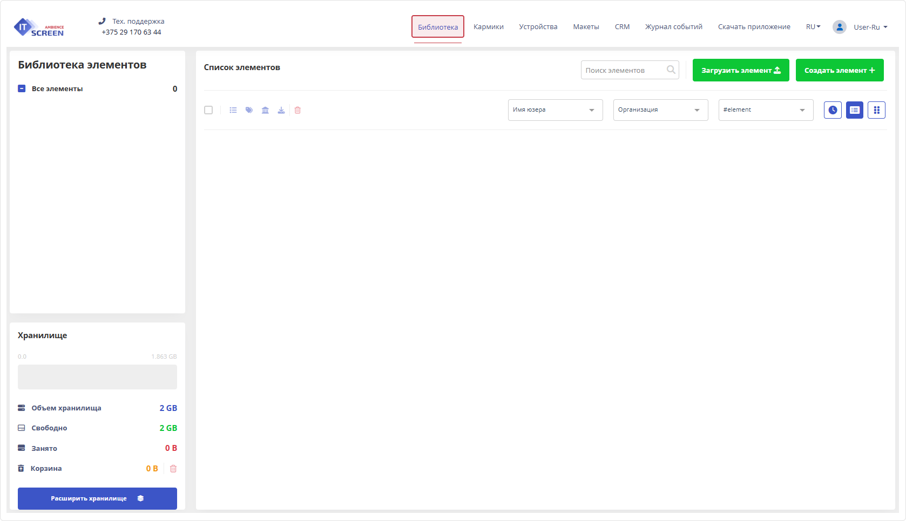Click the organization building icon
The height and width of the screenshot is (521, 906).
[x=265, y=110]
